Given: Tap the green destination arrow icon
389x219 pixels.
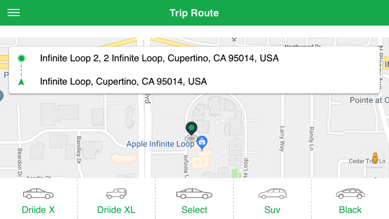Looking at the screenshot, I should [x=21, y=82].
